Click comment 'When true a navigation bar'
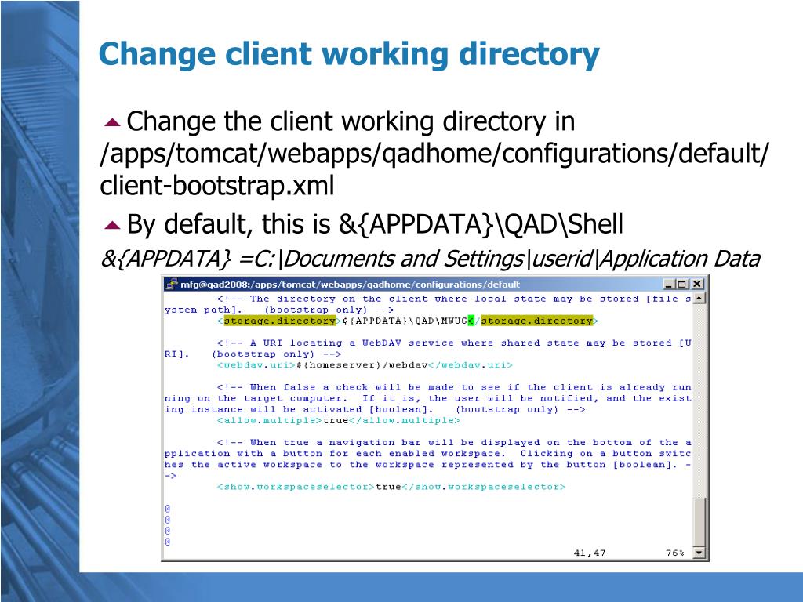This screenshot has height=602, width=803. point(427,459)
